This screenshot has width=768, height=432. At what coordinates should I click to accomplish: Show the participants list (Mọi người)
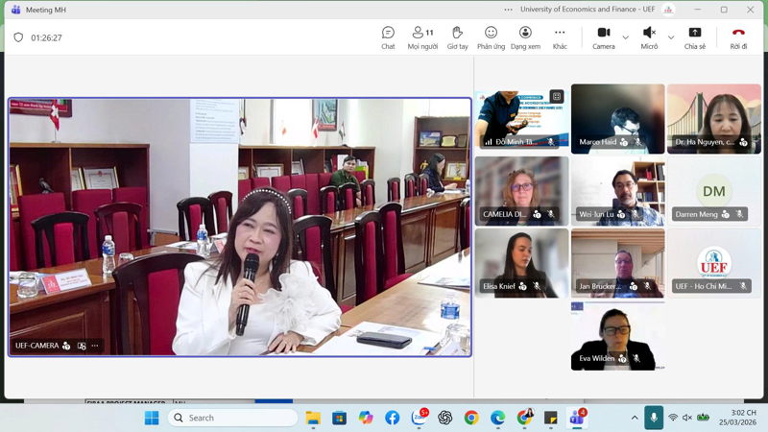(x=422, y=37)
